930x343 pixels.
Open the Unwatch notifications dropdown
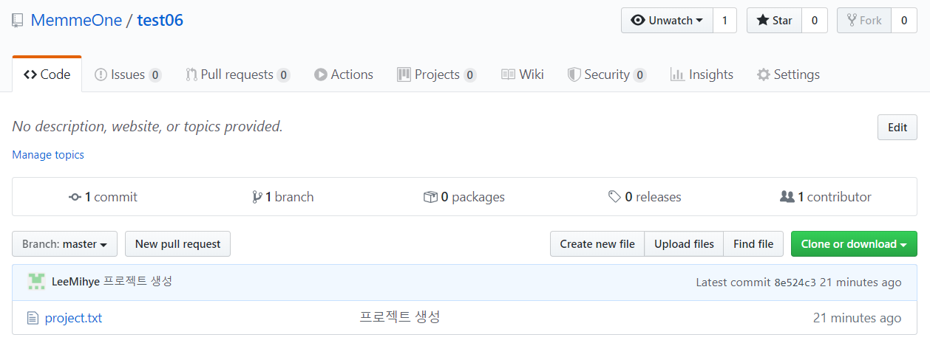(667, 21)
